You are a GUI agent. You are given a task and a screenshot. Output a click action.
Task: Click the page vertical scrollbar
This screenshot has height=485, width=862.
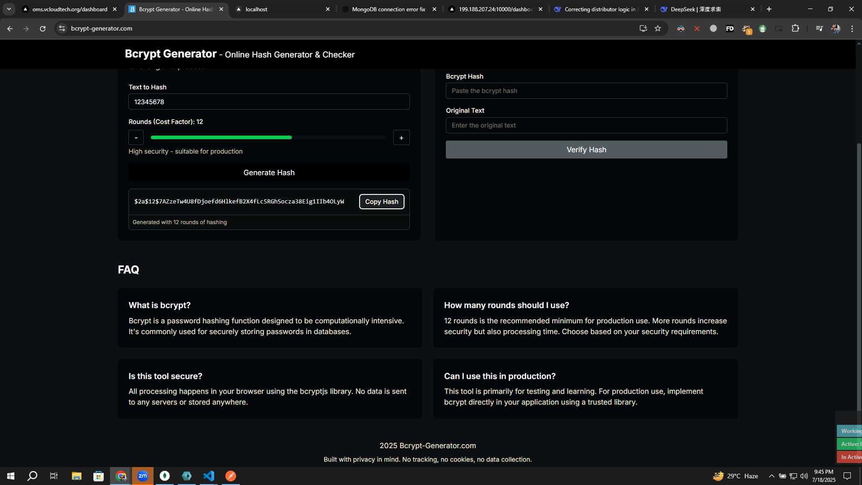(x=859, y=276)
